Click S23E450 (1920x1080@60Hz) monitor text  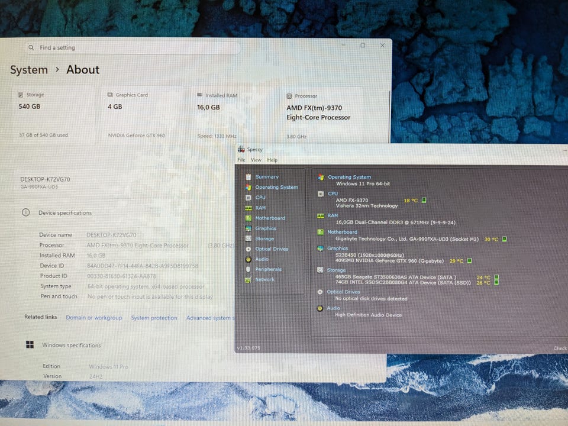coord(369,256)
